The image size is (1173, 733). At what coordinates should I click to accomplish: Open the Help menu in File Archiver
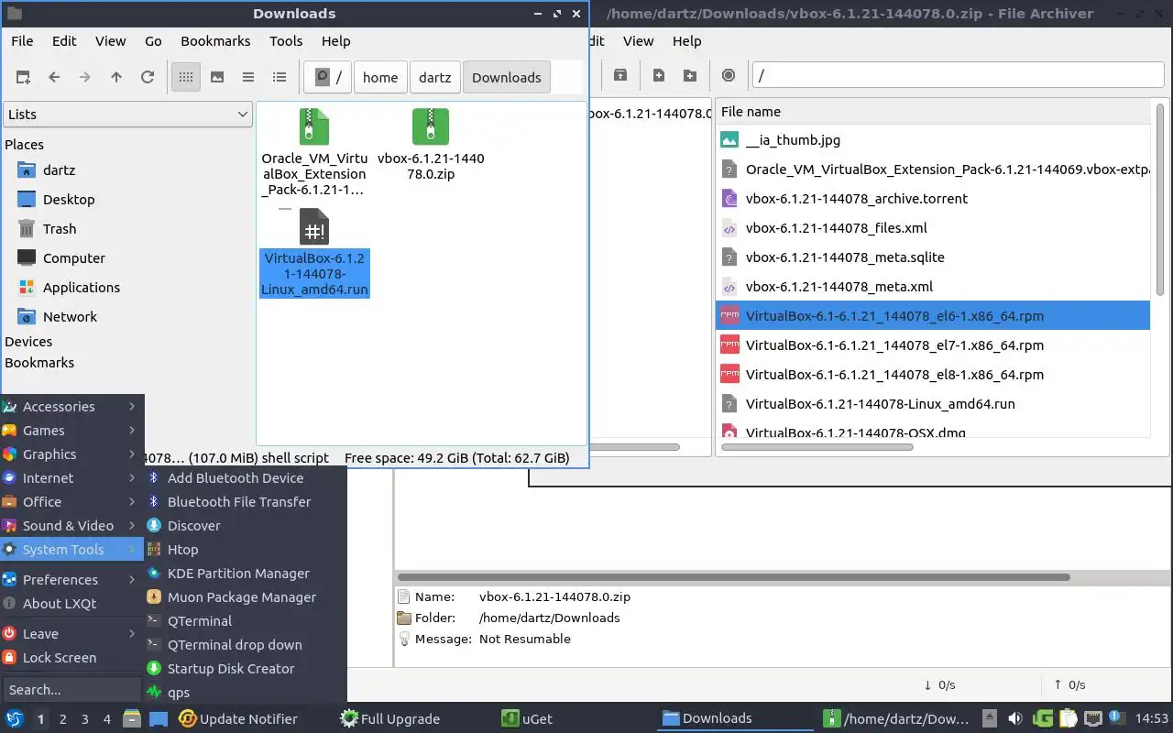(687, 41)
